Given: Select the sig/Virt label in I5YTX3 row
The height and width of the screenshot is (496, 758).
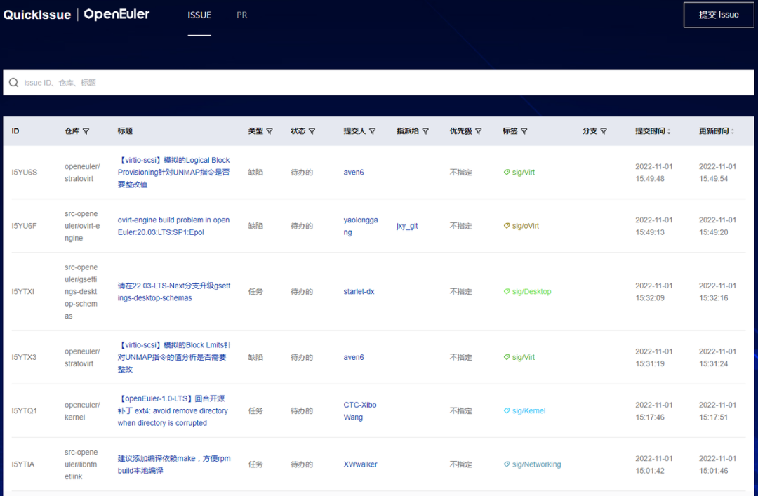Looking at the screenshot, I should (524, 357).
